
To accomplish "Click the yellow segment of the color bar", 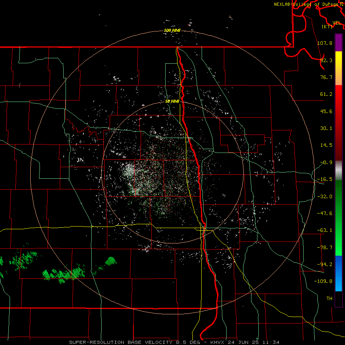I will click(x=338, y=64).
